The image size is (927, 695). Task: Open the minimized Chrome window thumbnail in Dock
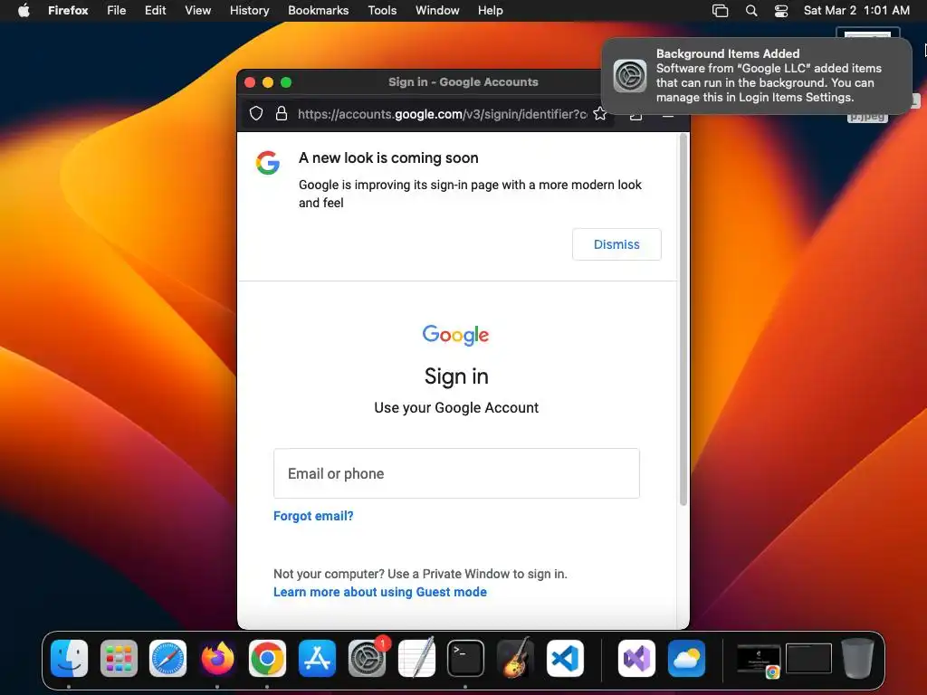click(x=760, y=659)
